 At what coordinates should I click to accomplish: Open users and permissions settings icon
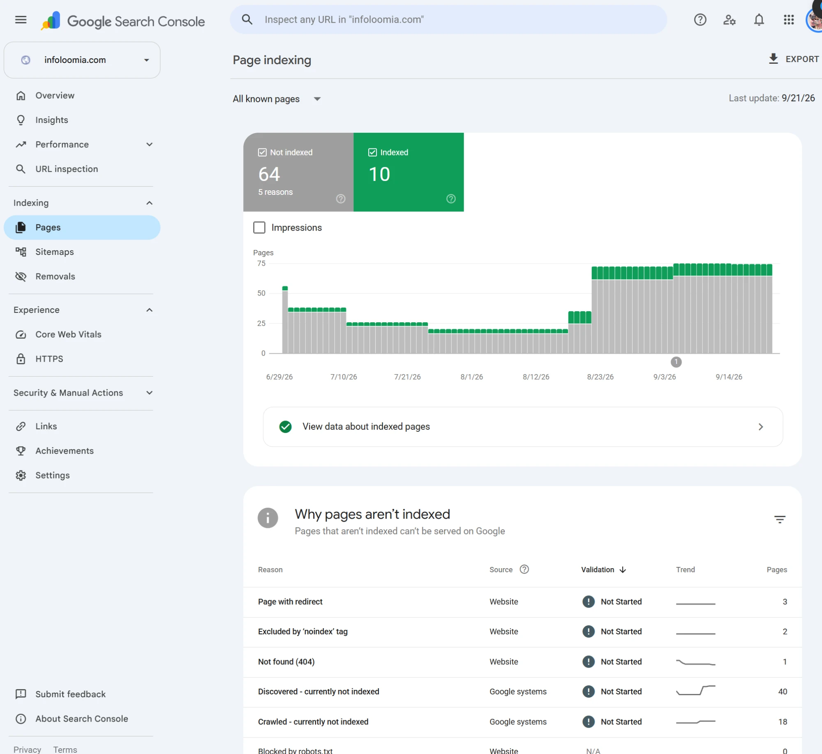tap(730, 20)
